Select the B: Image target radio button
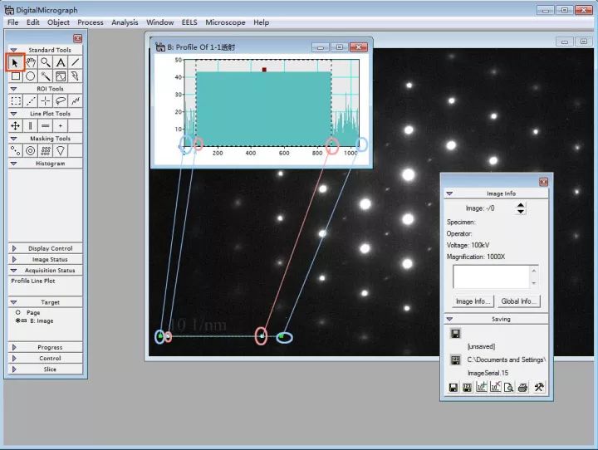 click(17, 320)
